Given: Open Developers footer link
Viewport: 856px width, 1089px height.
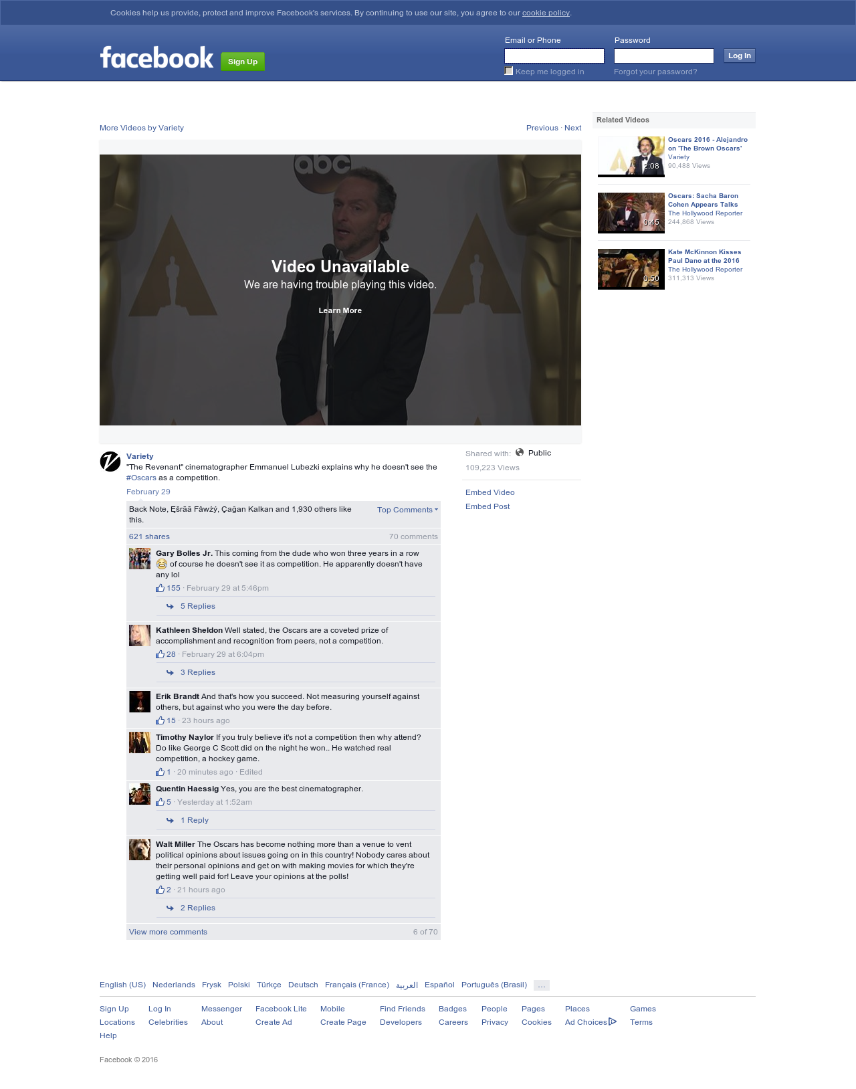Looking at the screenshot, I should coord(401,1022).
